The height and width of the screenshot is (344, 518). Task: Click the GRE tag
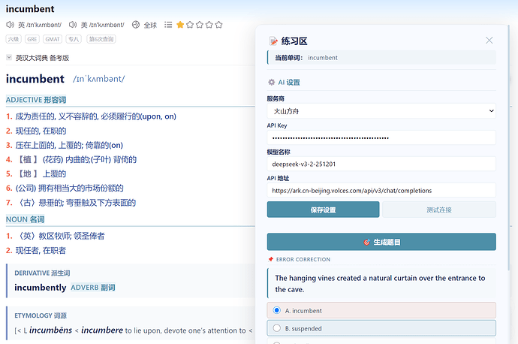32,39
